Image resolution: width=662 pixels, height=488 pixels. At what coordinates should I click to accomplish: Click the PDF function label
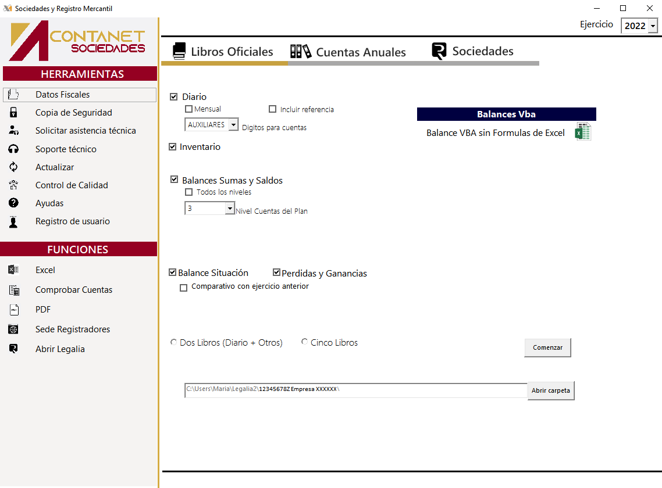coord(43,310)
